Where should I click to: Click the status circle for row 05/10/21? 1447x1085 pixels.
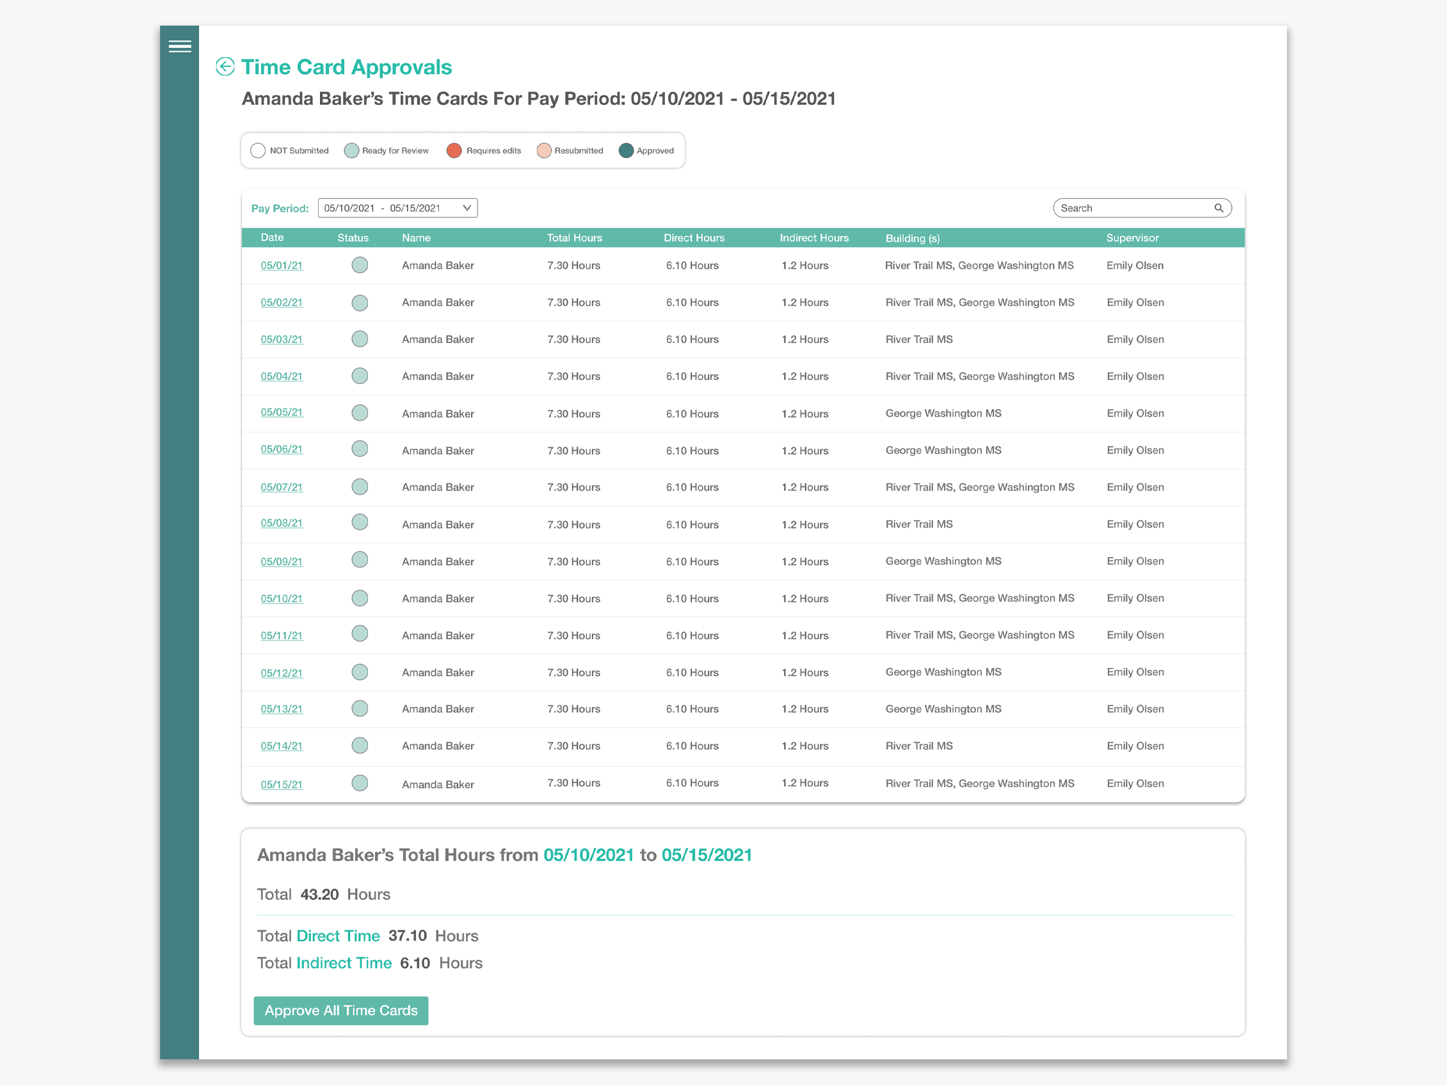(360, 598)
